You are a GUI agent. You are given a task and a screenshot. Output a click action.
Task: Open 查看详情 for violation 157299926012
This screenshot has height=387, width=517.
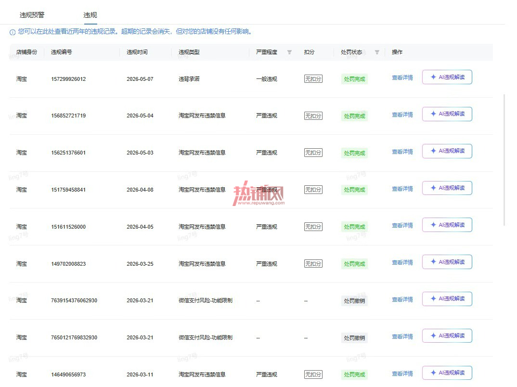(x=402, y=78)
